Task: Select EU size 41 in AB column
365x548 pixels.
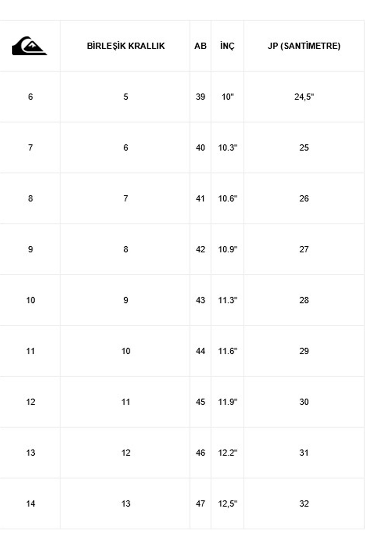Action: 200,198
